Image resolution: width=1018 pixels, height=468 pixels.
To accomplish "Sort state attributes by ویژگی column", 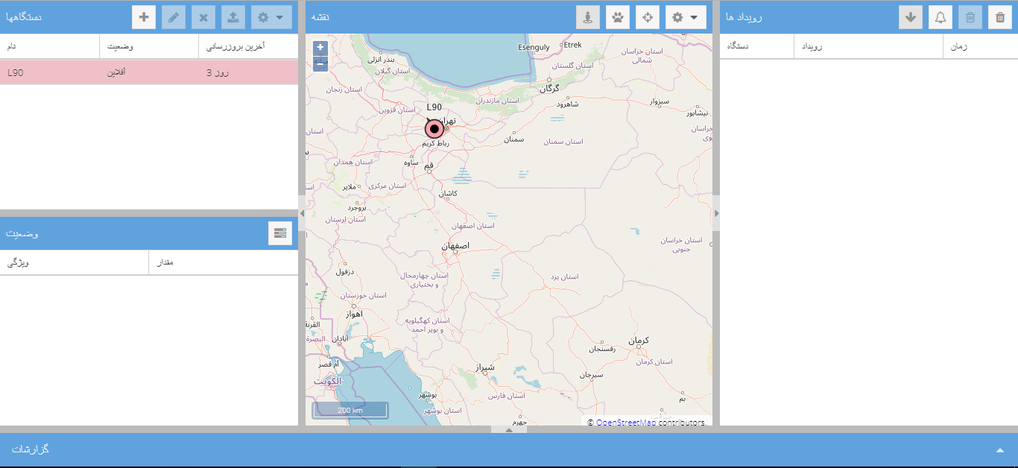I will [x=75, y=262].
